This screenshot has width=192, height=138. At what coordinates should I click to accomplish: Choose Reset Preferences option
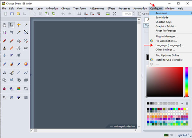pyautogui.click(x=166, y=31)
